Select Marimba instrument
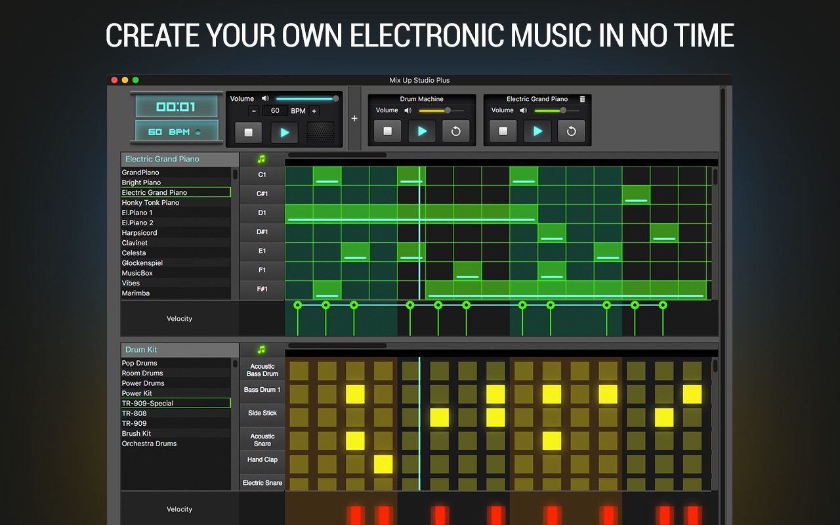 pyautogui.click(x=175, y=293)
